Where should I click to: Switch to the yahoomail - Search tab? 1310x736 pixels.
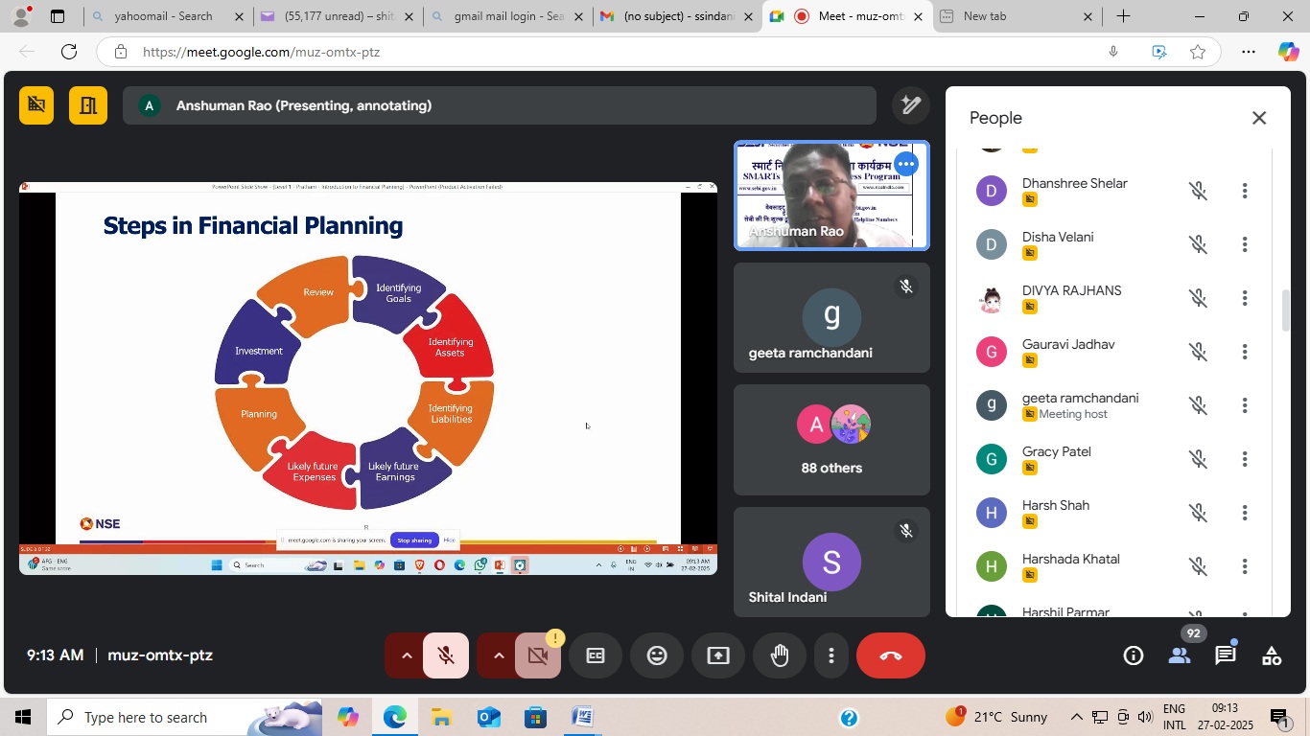(x=169, y=16)
